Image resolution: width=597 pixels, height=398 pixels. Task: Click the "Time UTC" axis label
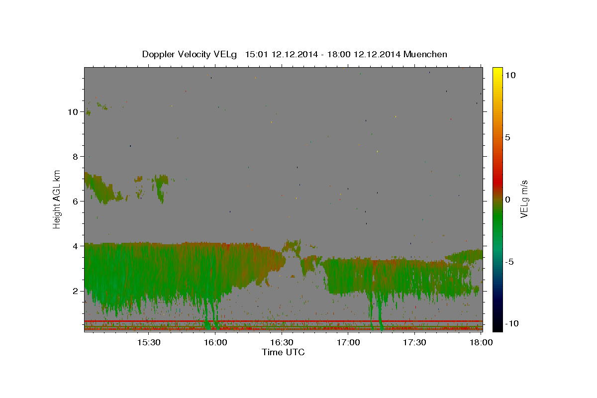tap(283, 352)
